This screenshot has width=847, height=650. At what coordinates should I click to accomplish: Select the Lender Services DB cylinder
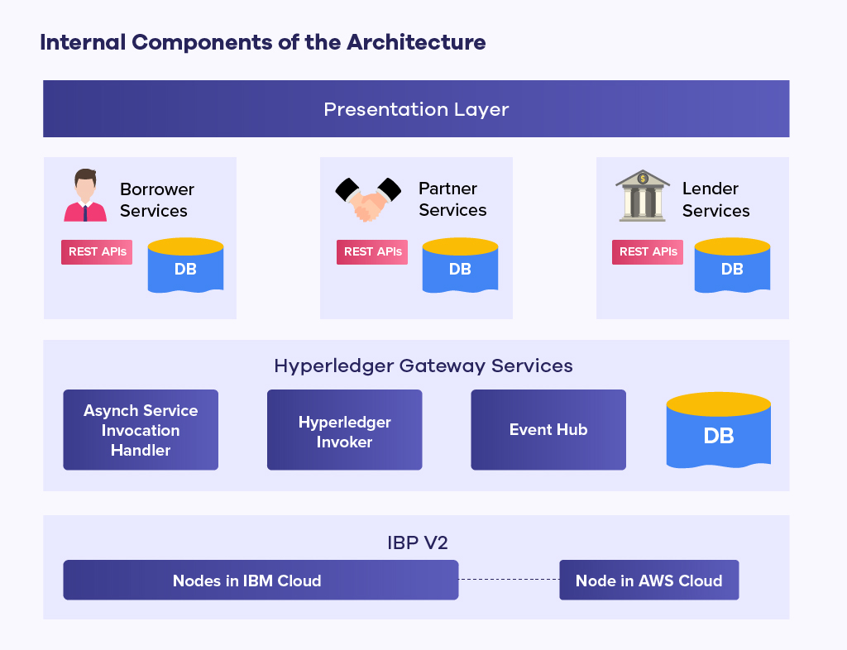[x=732, y=265]
